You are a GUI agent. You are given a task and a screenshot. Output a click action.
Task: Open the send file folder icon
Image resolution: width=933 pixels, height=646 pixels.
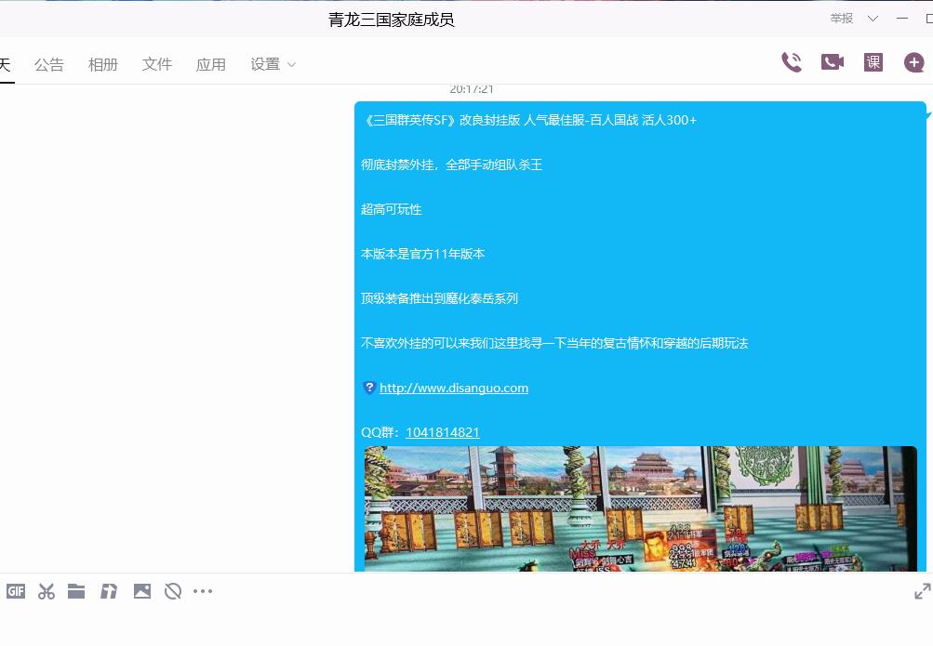[76, 591]
